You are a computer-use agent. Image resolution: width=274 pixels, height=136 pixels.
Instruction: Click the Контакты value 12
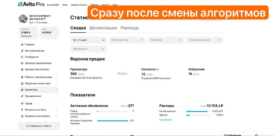143,74
